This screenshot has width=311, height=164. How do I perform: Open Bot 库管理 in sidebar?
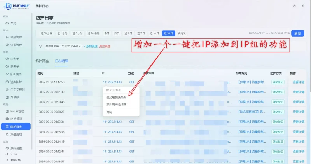pos(17,111)
